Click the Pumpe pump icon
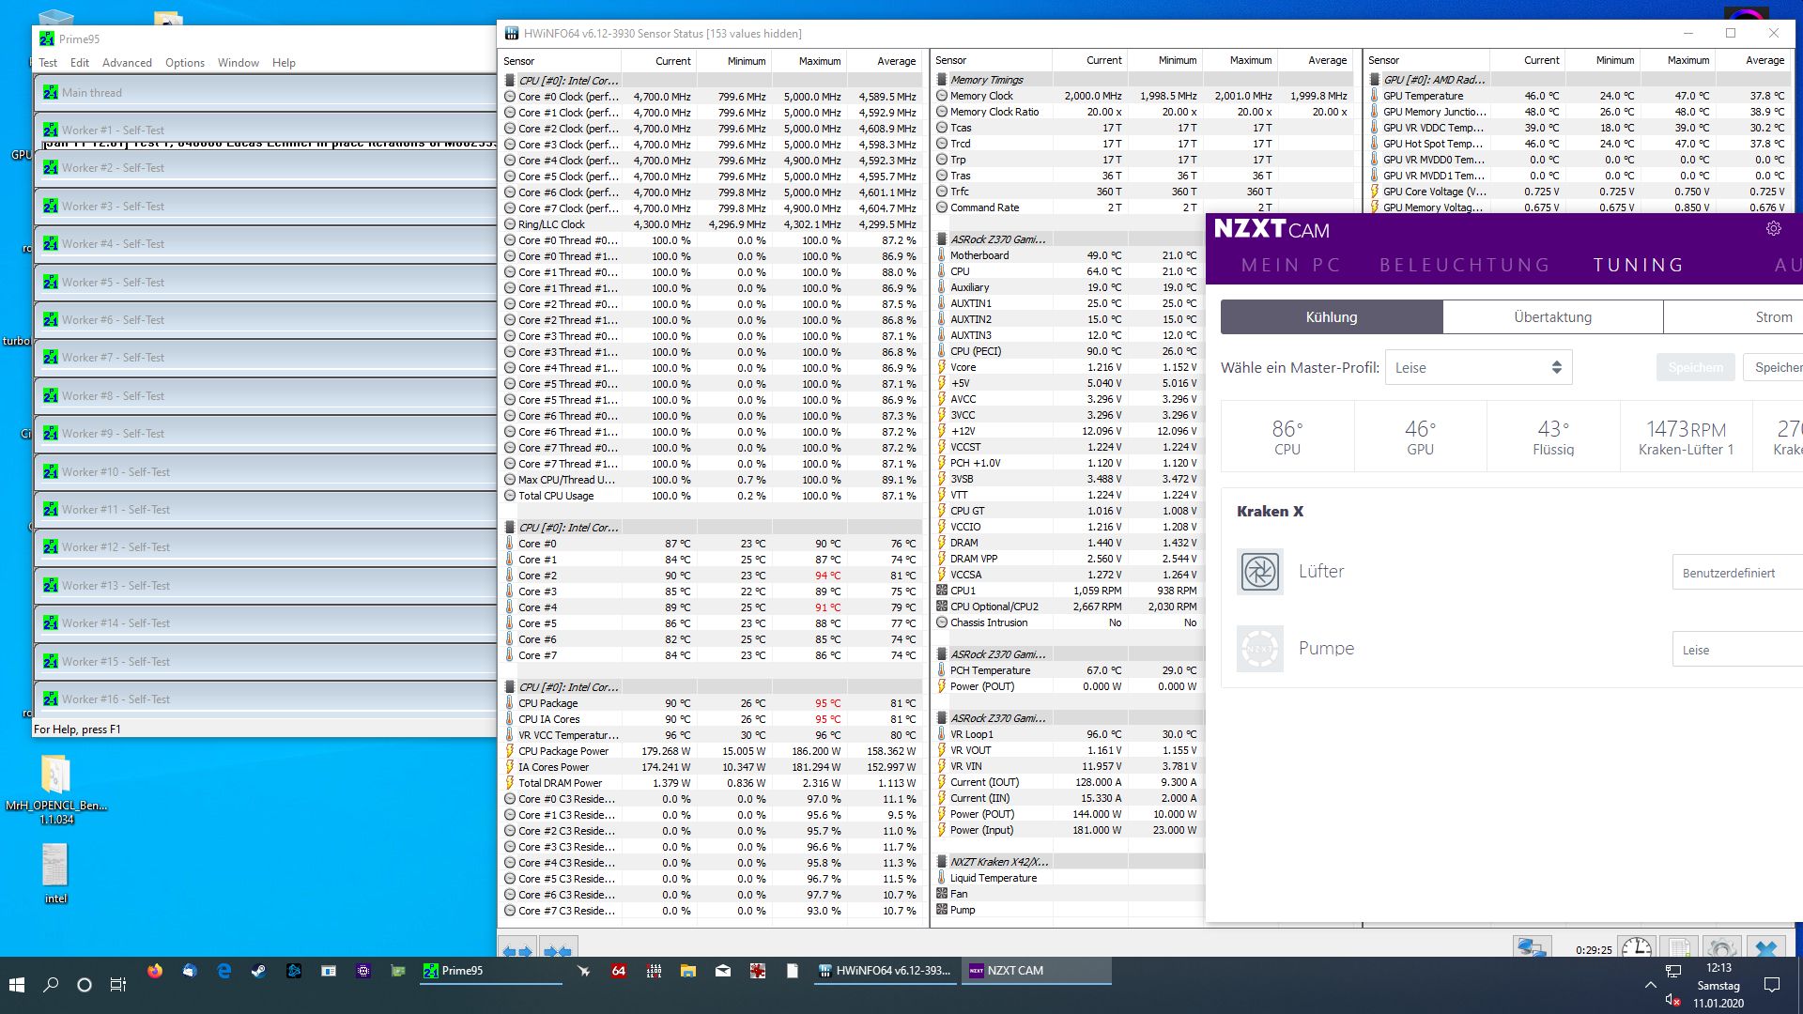Screen dimensions: 1803x1014 (1259, 649)
